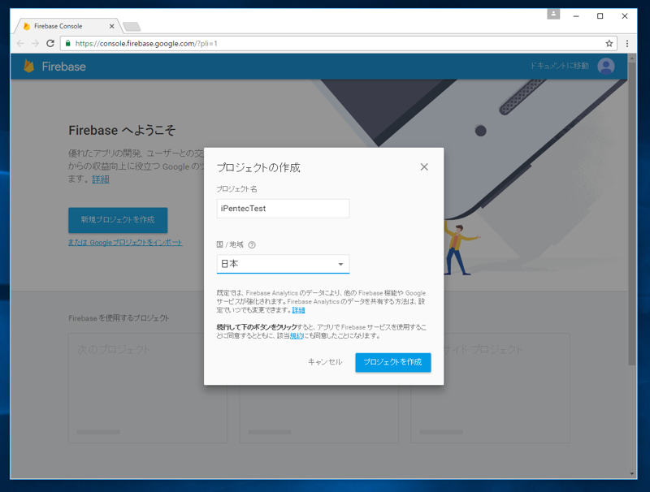
Task: Open the user account avatar
Action: click(x=605, y=67)
